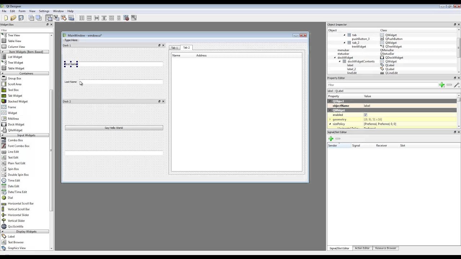Apply Lay Out Vertically from toolbar
This screenshot has height=259, width=461.
pos(89,18)
